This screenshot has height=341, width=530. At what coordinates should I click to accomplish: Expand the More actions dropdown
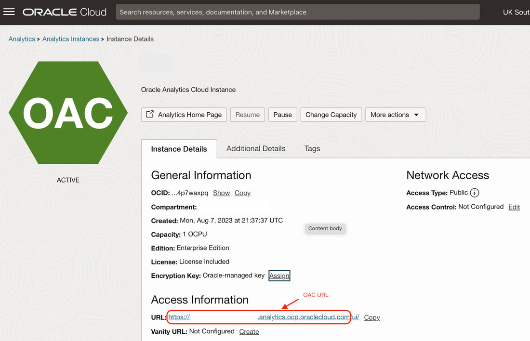pos(396,115)
